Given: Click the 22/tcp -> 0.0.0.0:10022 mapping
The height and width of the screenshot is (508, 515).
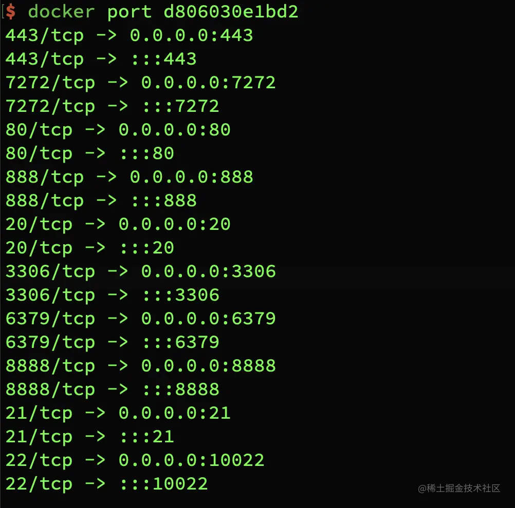Looking at the screenshot, I should coord(135,460).
